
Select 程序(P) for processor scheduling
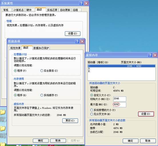(20, 71)
